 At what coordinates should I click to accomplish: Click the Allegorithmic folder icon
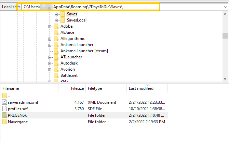[x=56, y=39]
